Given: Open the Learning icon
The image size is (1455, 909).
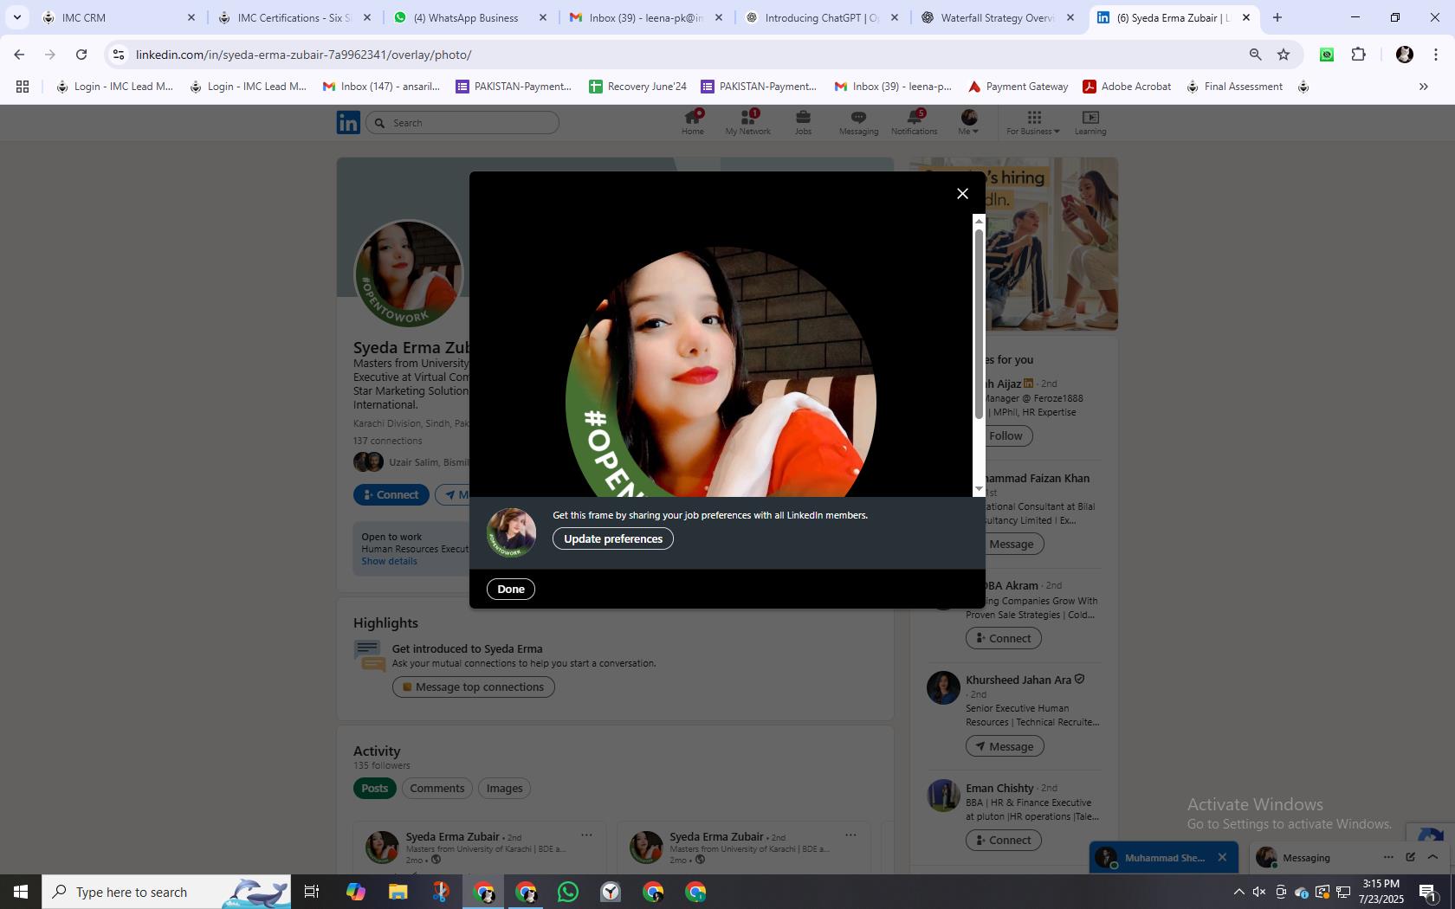Looking at the screenshot, I should click(x=1090, y=122).
